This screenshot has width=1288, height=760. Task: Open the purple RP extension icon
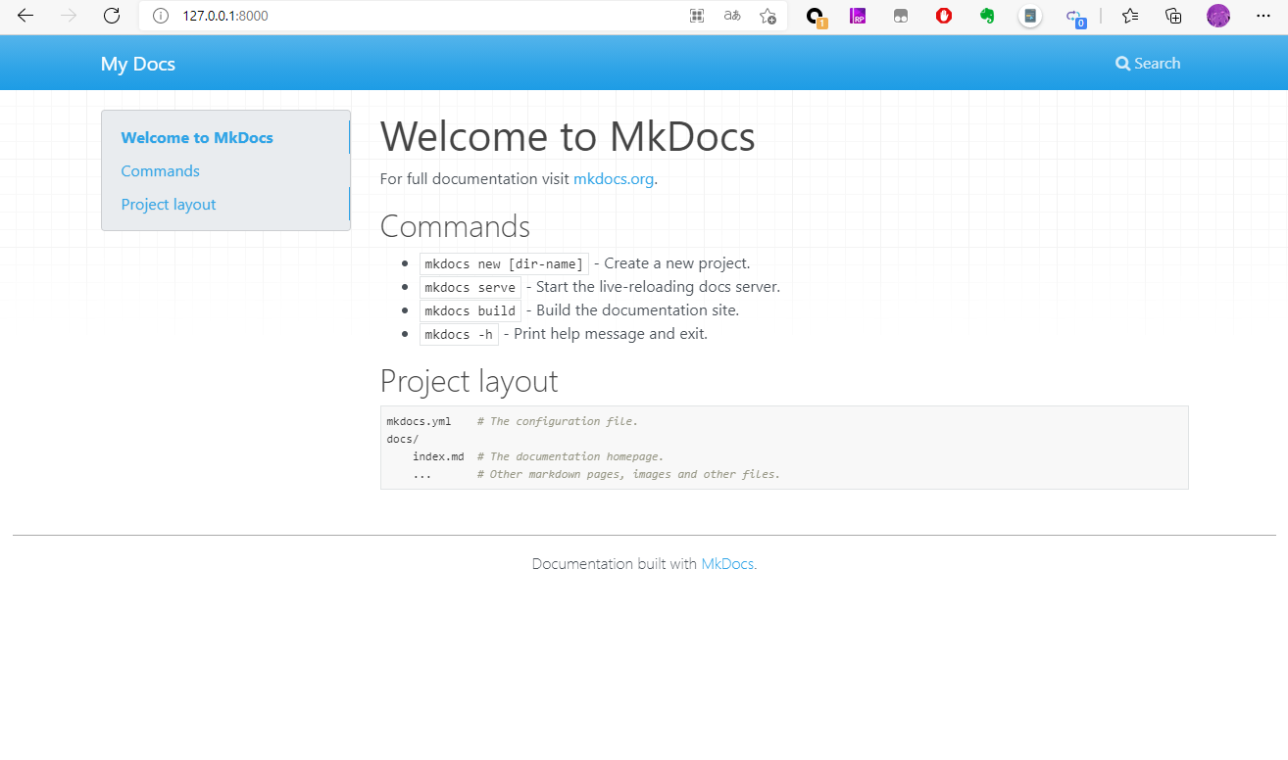(x=858, y=16)
